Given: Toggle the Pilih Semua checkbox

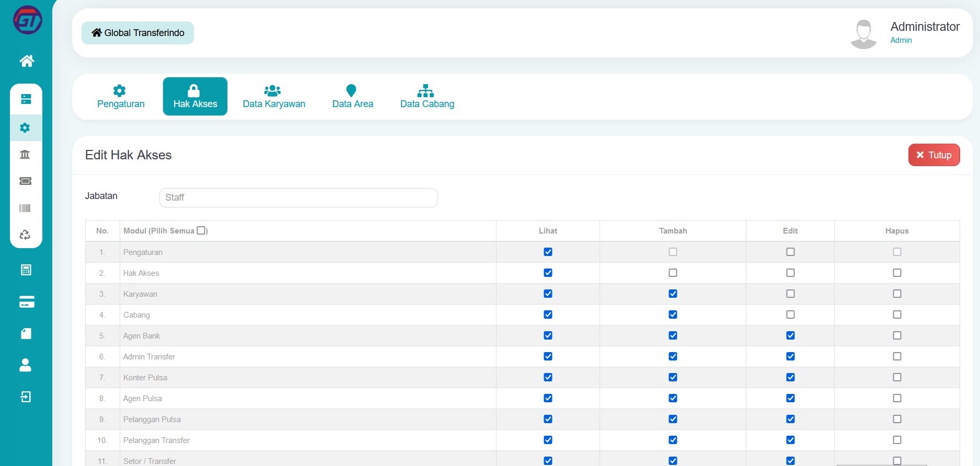Looking at the screenshot, I should 201,230.
